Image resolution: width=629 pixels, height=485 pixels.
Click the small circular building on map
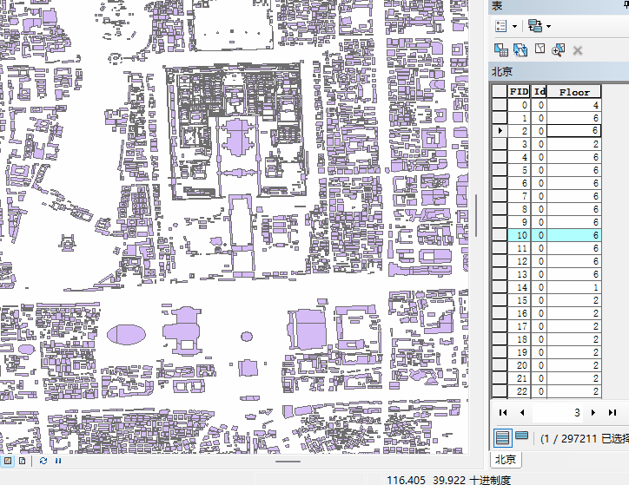247,337
